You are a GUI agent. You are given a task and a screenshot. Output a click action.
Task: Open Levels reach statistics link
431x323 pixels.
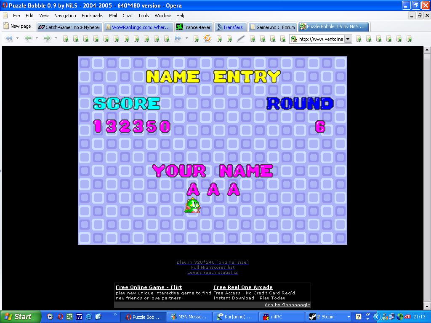[213, 273]
